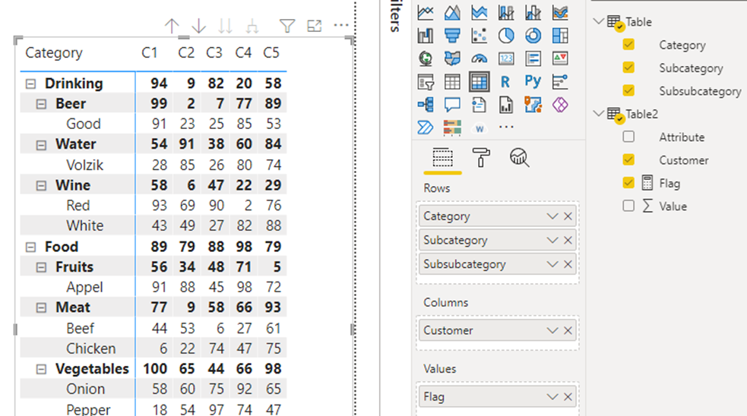Select the area chart visualization
Screen dimensions: 747x416
tap(452, 12)
